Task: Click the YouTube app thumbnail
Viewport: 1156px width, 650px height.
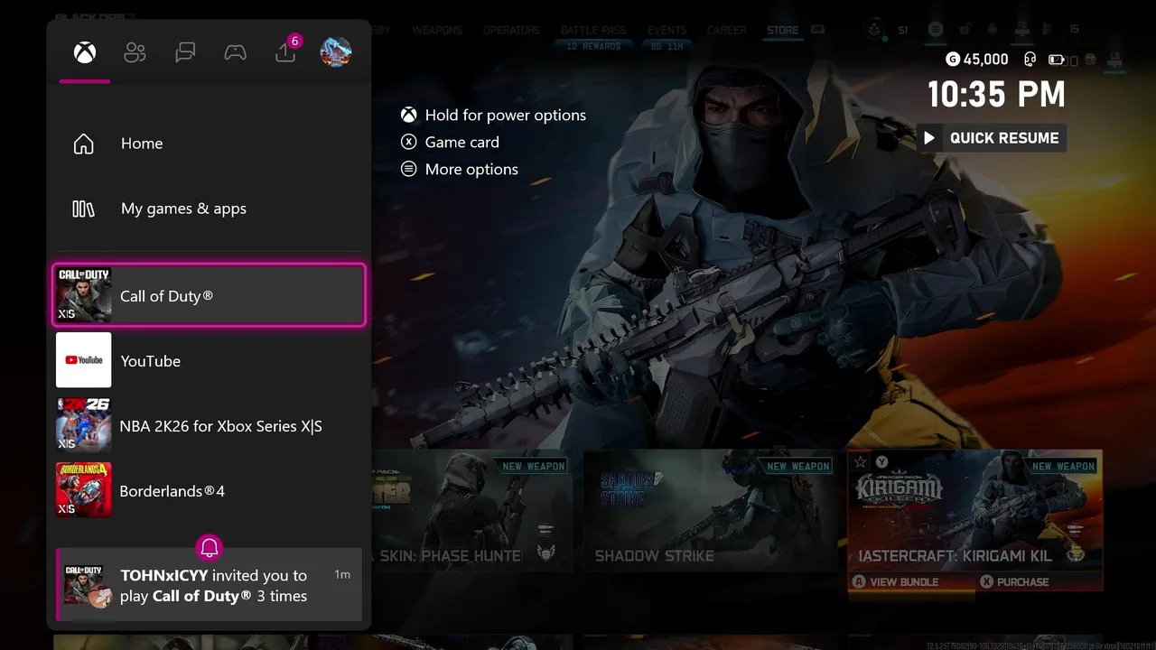Action: (x=84, y=360)
